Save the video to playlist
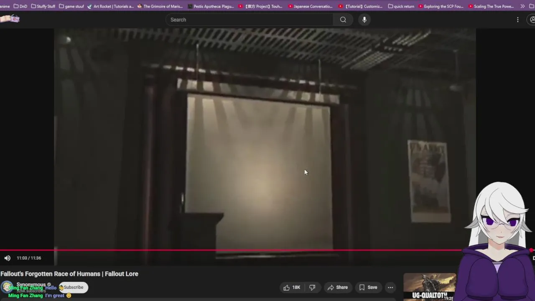Viewport: 535px width, 301px height. [x=368, y=287]
